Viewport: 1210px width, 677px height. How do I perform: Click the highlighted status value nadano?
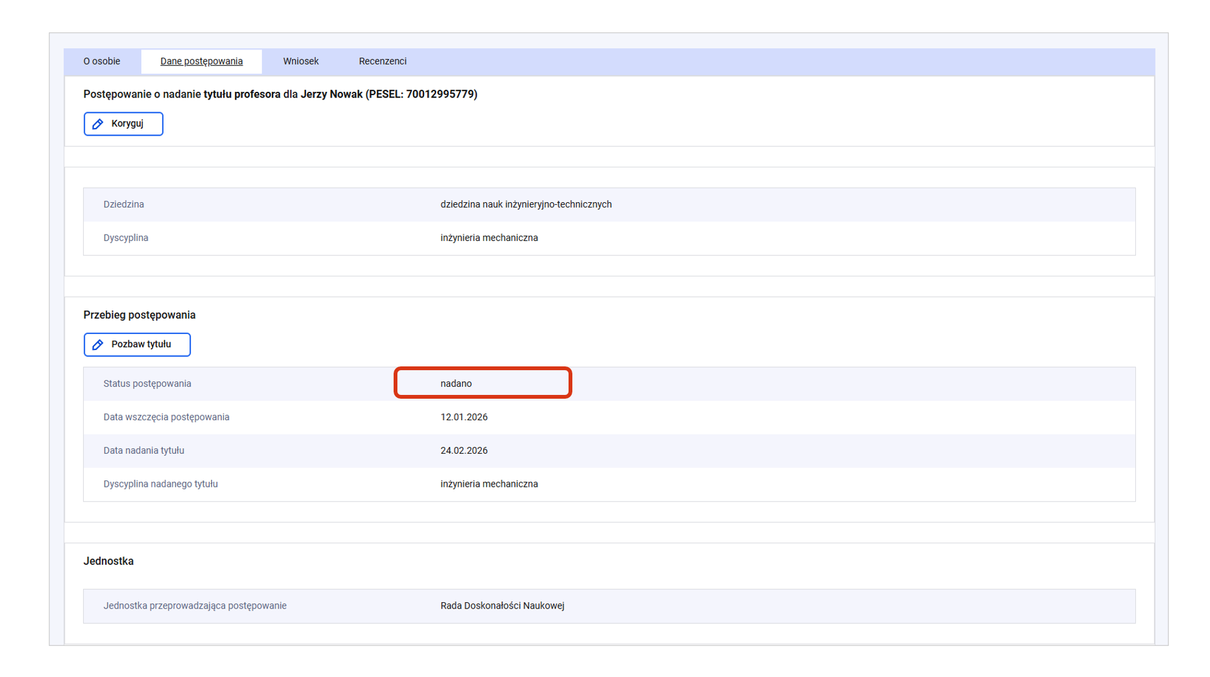coord(456,384)
